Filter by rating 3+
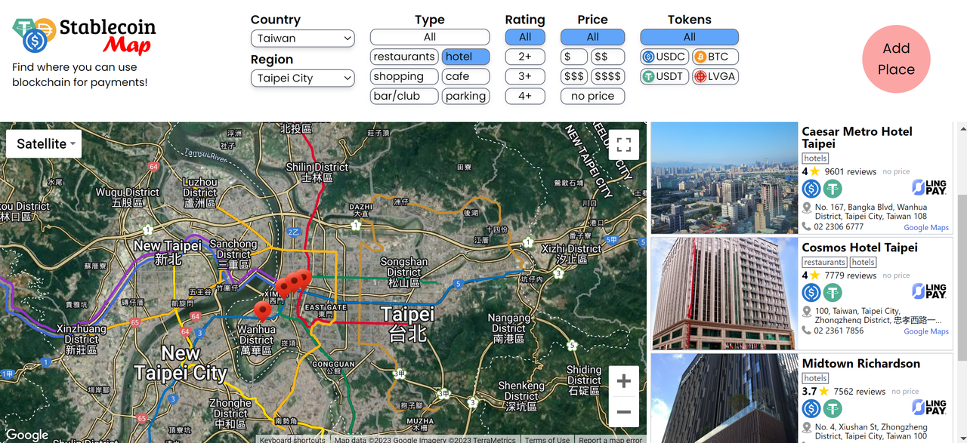The height and width of the screenshot is (443, 967). [525, 76]
